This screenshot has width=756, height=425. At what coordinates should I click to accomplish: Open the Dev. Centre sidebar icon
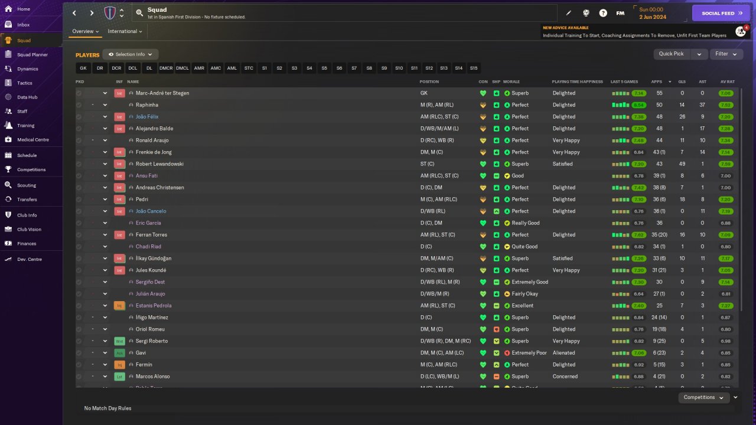8,259
